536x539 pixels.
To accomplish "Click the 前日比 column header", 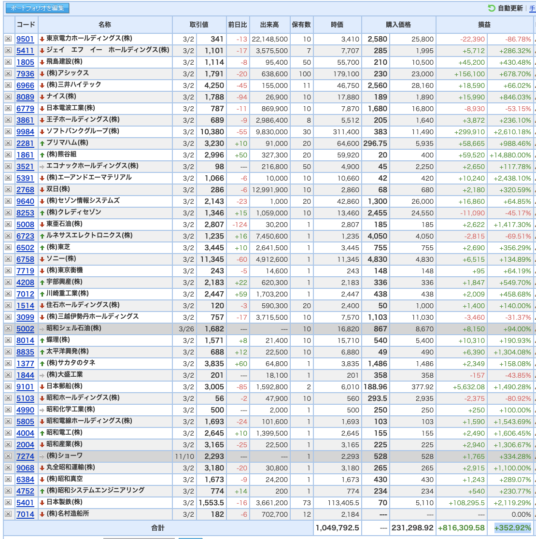I will coord(238,25).
